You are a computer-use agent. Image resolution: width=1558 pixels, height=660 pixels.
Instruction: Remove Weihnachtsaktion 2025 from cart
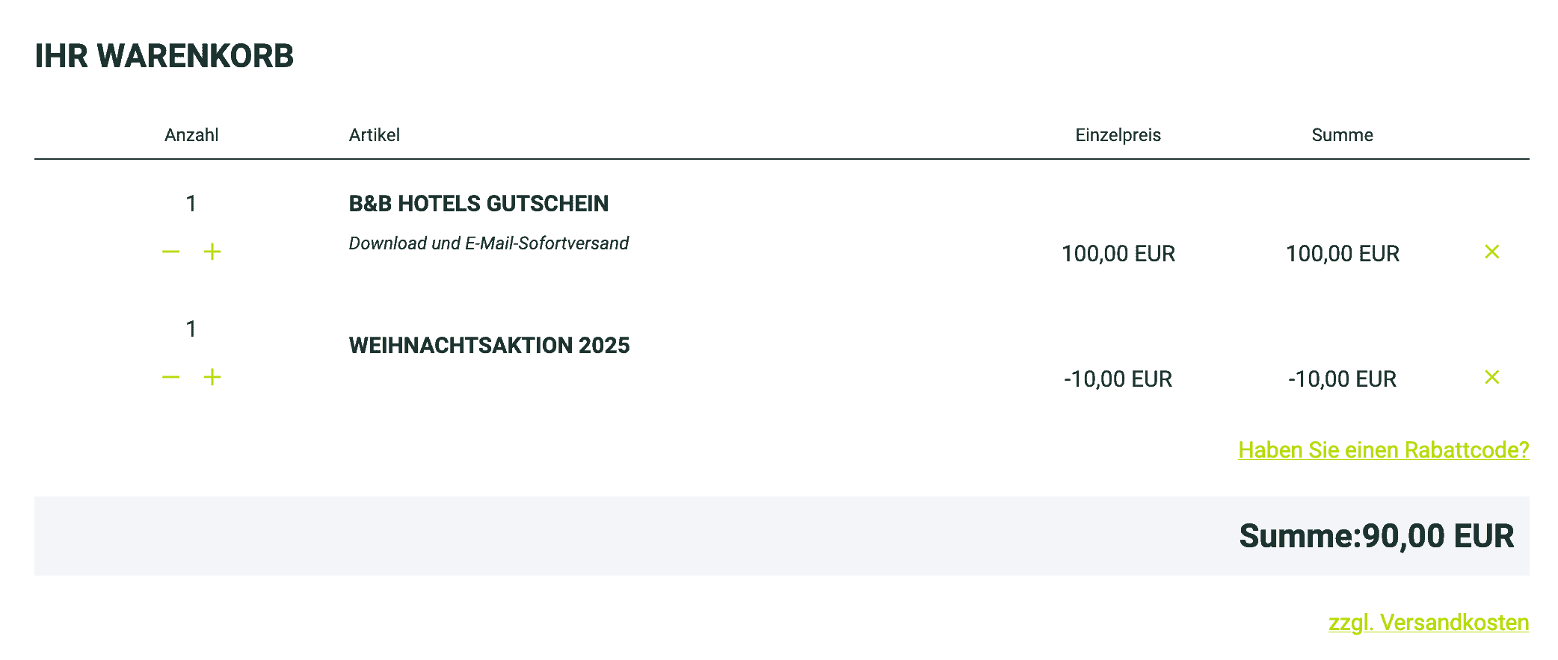tap(1491, 377)
